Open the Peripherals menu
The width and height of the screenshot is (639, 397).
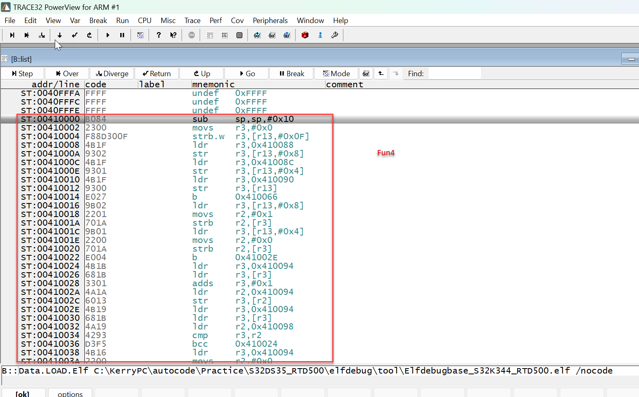270,20
